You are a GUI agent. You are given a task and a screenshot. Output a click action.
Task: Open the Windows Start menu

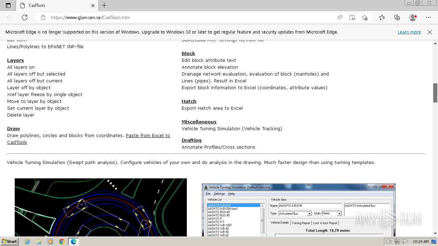9,242
